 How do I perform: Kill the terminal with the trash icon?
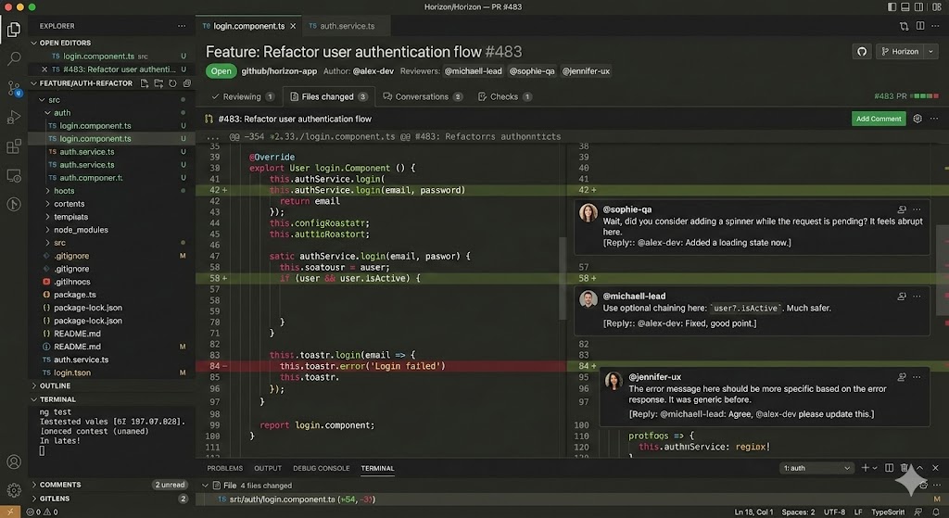click(905, 468)
